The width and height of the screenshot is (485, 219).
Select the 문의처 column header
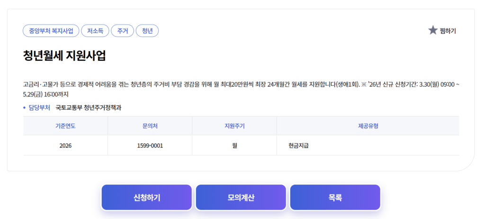click(x=150, y=126)
